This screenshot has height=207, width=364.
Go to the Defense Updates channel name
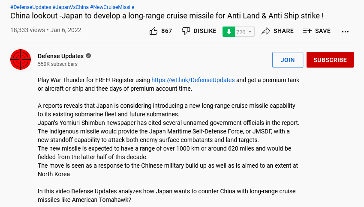(61, 56)
